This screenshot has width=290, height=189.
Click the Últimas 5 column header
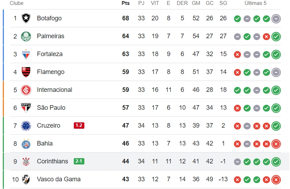[x=256, y=3]
